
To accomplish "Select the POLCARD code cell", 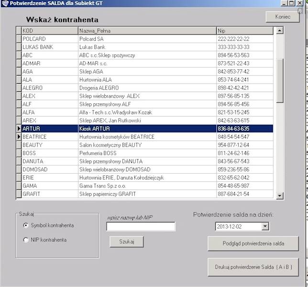I will point(50,39).
